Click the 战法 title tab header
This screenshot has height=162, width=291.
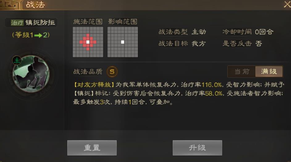point(35,5)
